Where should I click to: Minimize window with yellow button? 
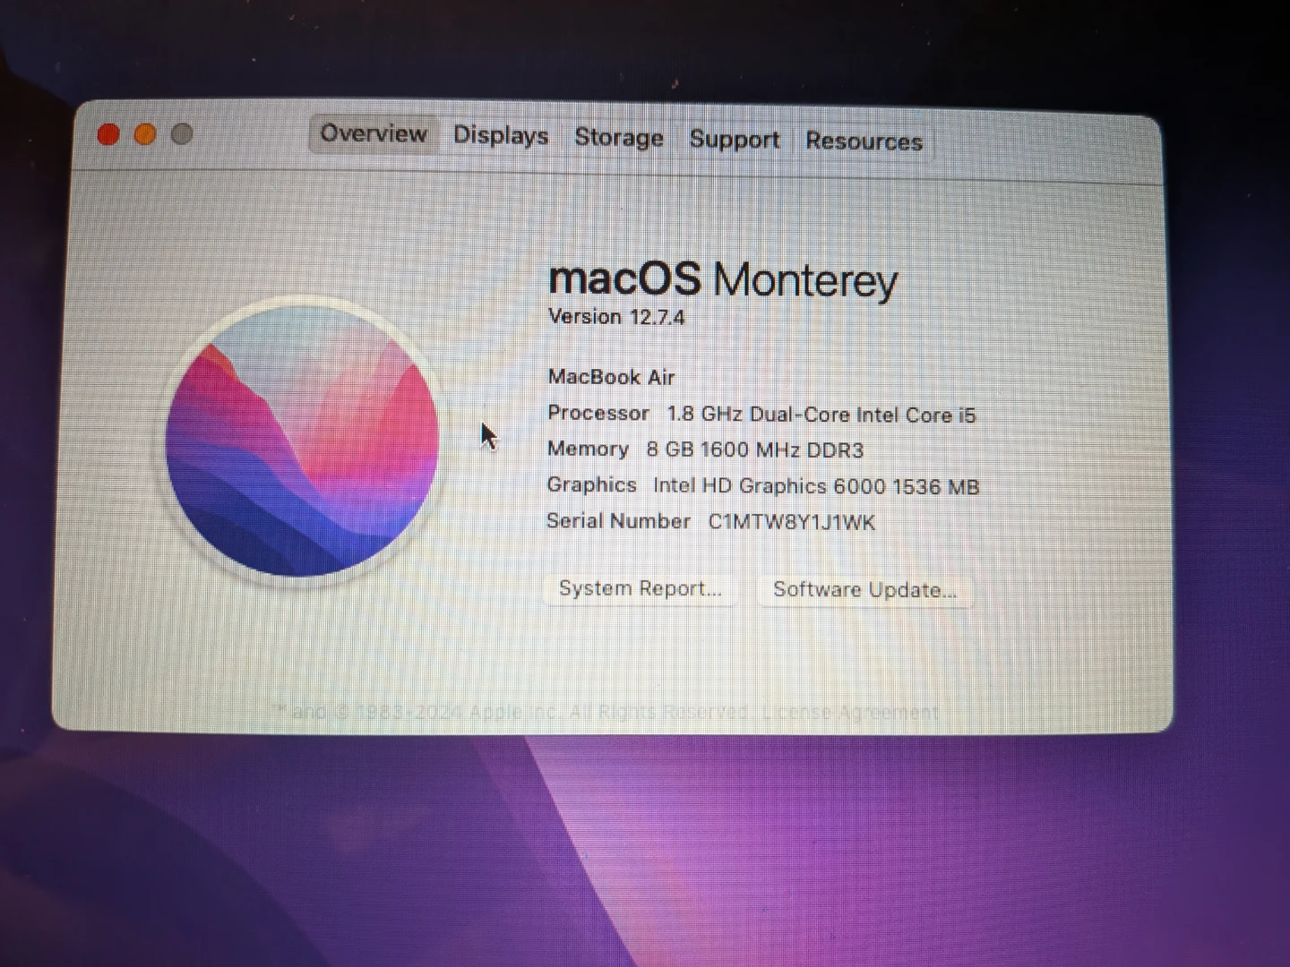pos(145,134)
